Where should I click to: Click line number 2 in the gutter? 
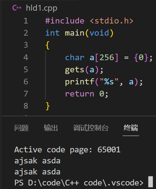[x=26, y=33]
